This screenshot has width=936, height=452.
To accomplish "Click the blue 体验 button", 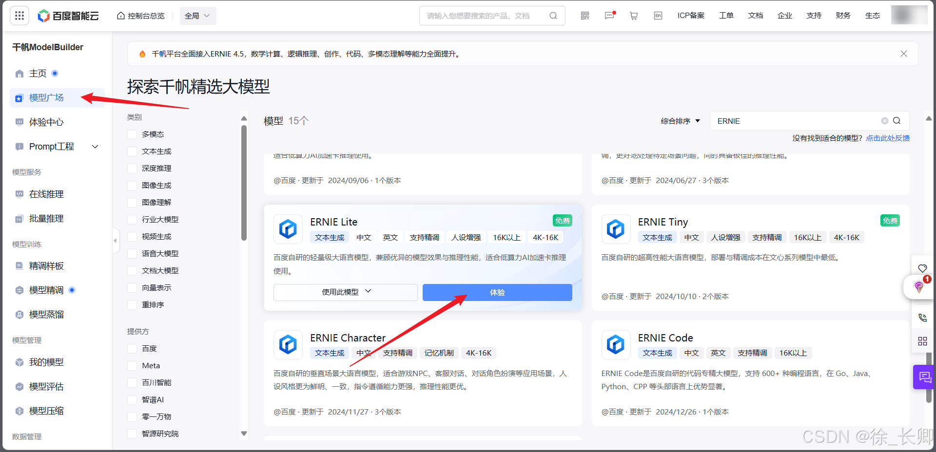I will tap(497, 292).
